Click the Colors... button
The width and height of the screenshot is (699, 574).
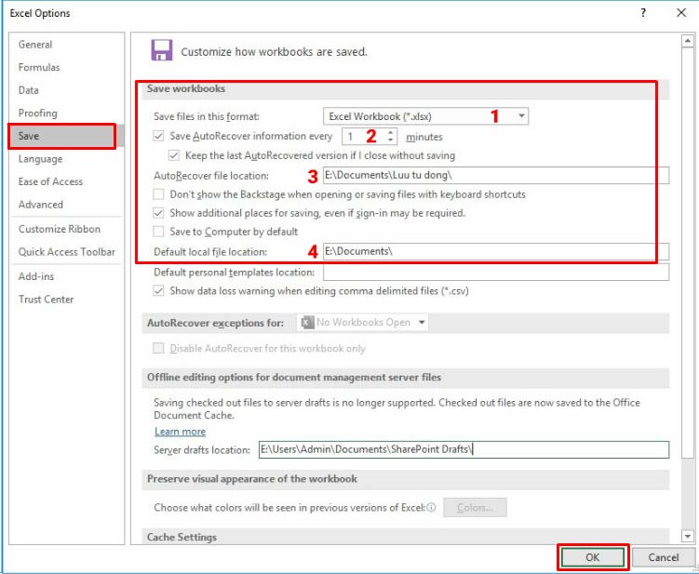click(x=475, y=508)
